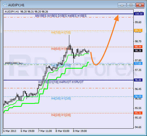Screen dimensions: 147x136
Task: Click the H4[3/8] H1[3/8] level label
Action: pyautogui.click(x=61, y=99)
